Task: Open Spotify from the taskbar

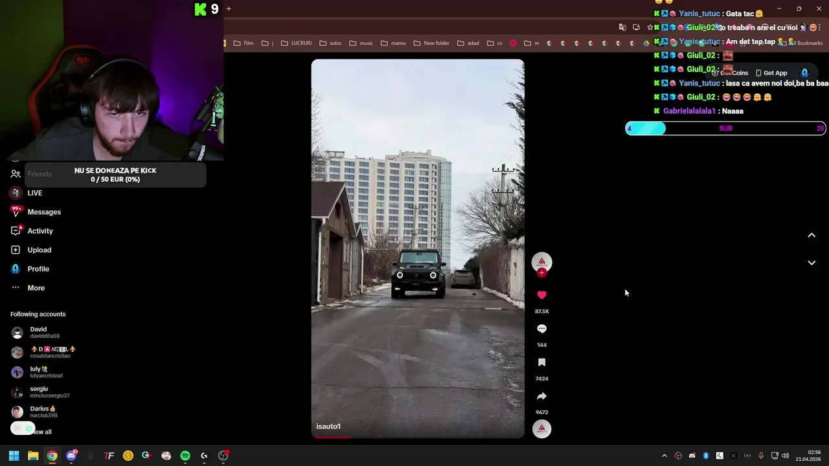Action: pos(185,456)
